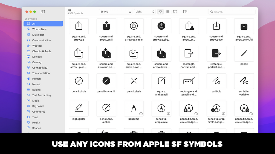Image resolution: width=275 pixels, height=154 pixels.
Task: Open the Devices category
Action: coord(43,57)
